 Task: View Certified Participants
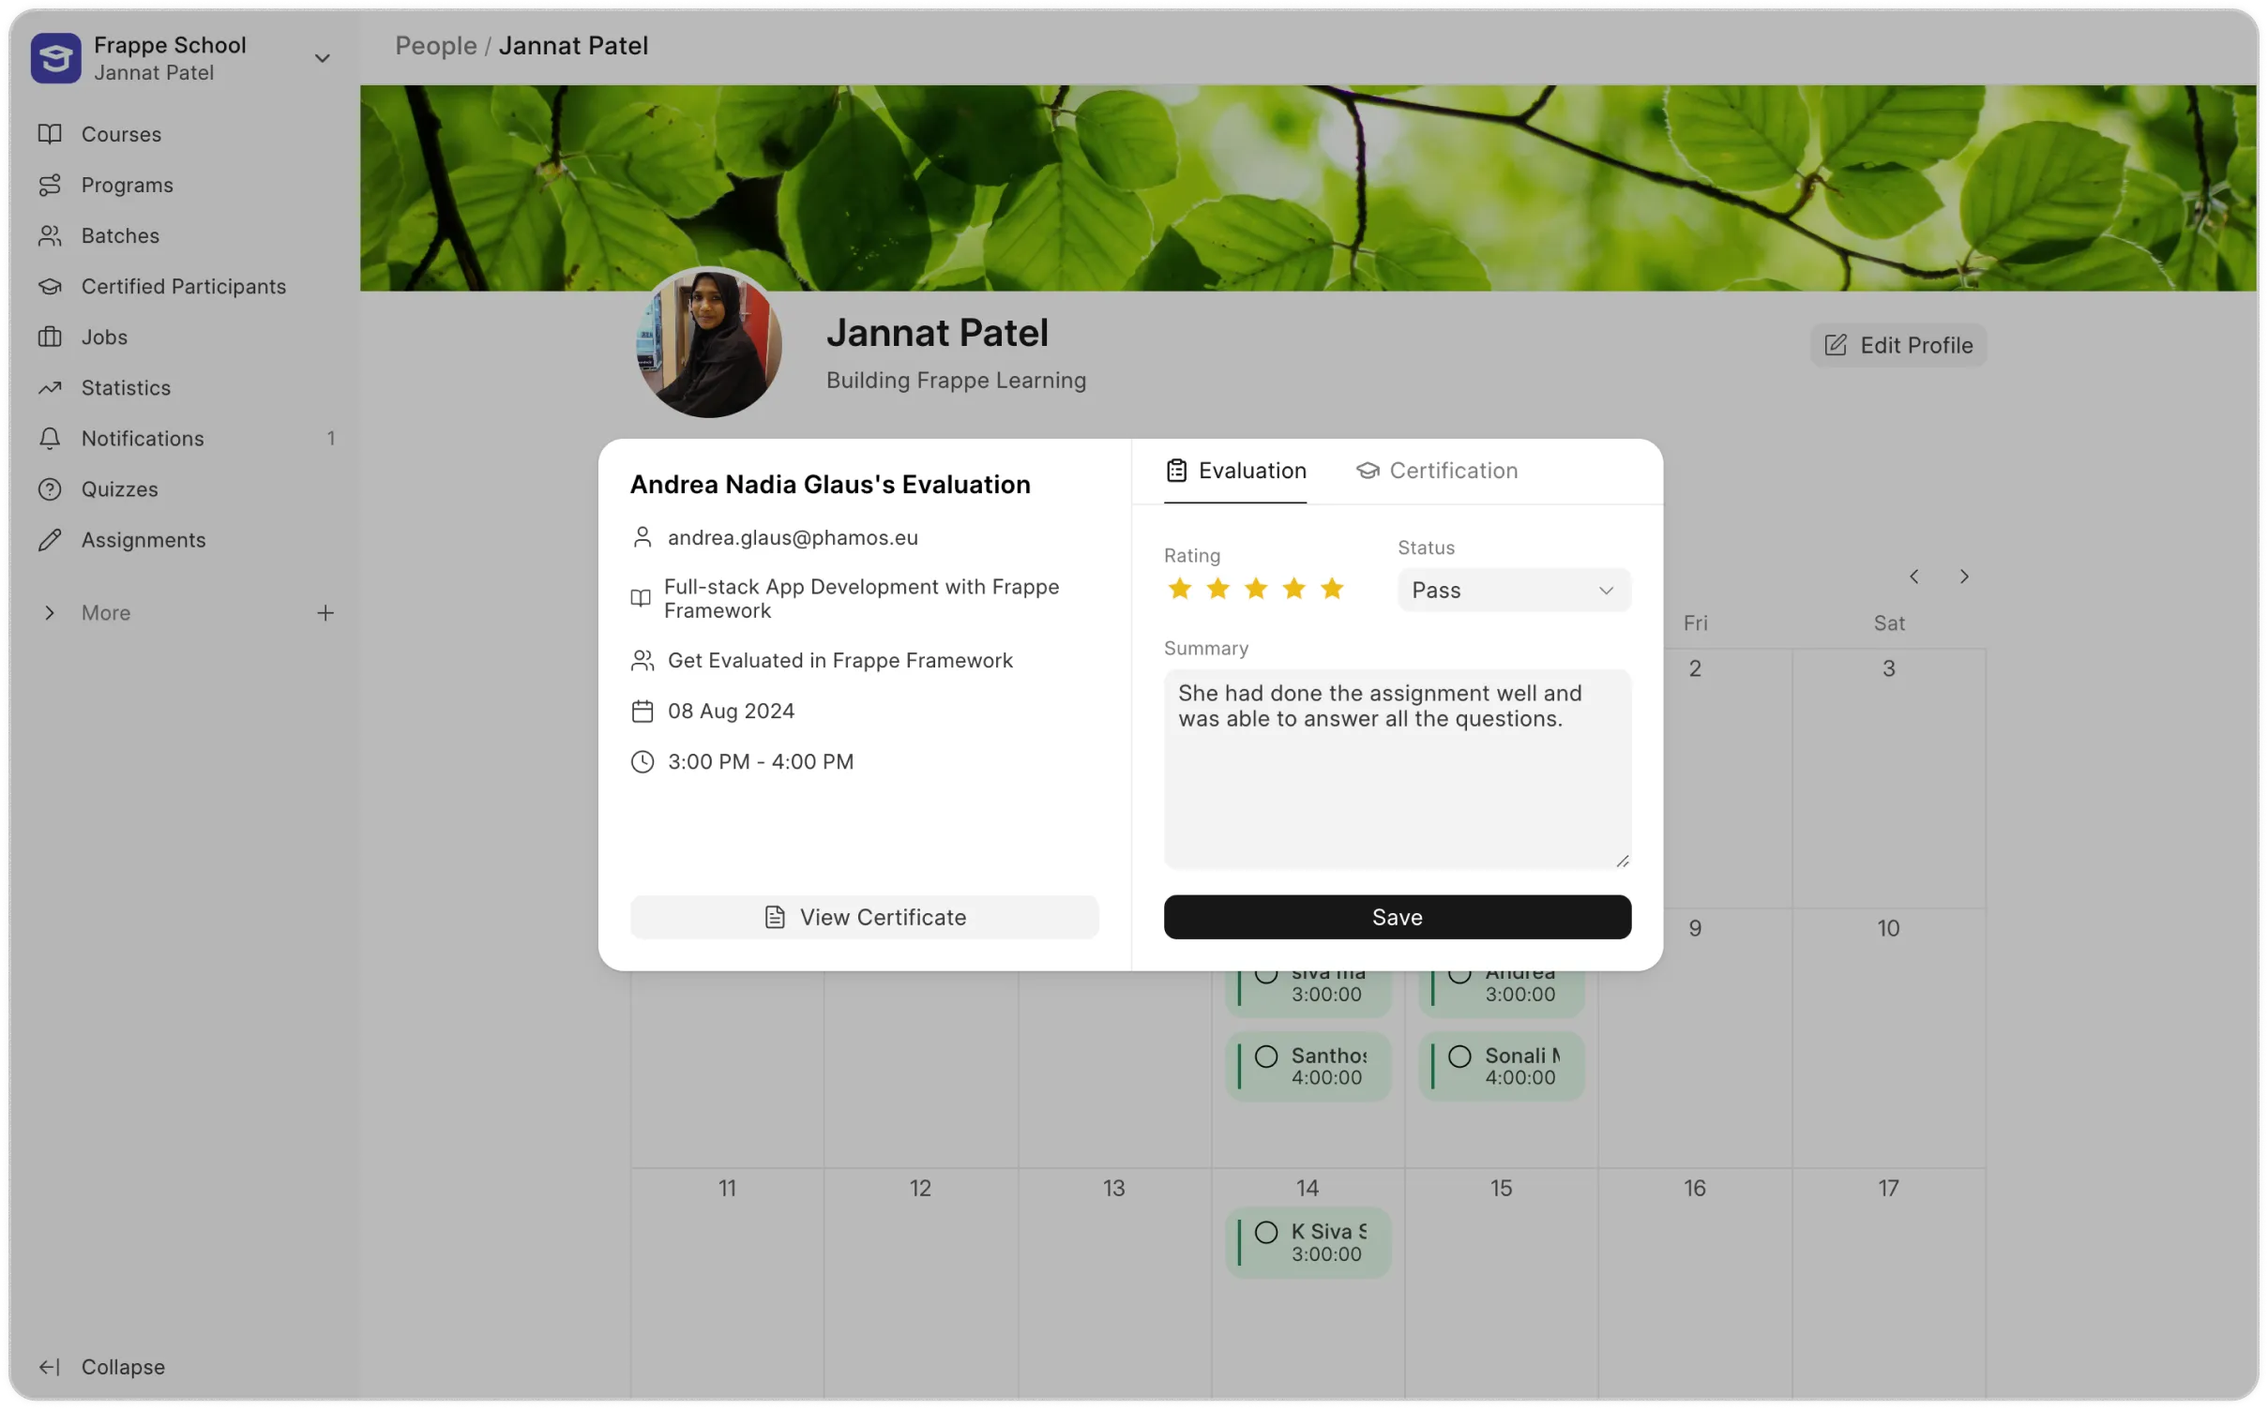click(183, 286)
